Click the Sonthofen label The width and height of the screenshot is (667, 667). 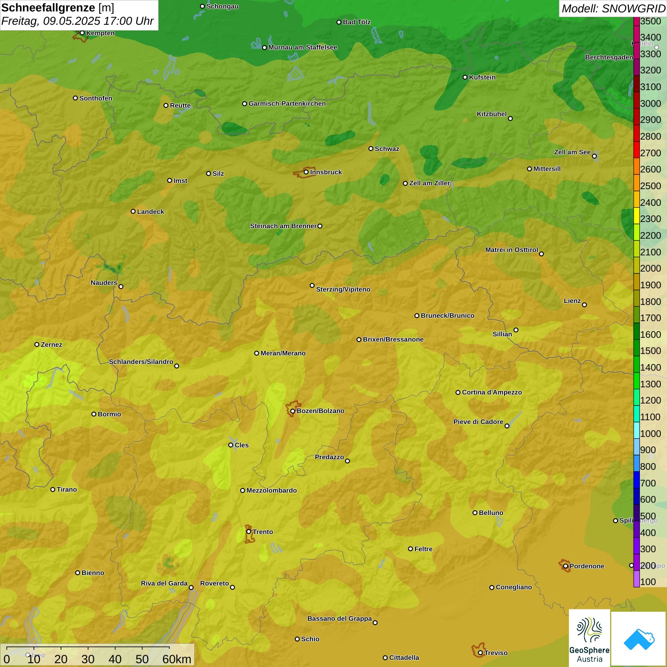(x=96, y=98)
